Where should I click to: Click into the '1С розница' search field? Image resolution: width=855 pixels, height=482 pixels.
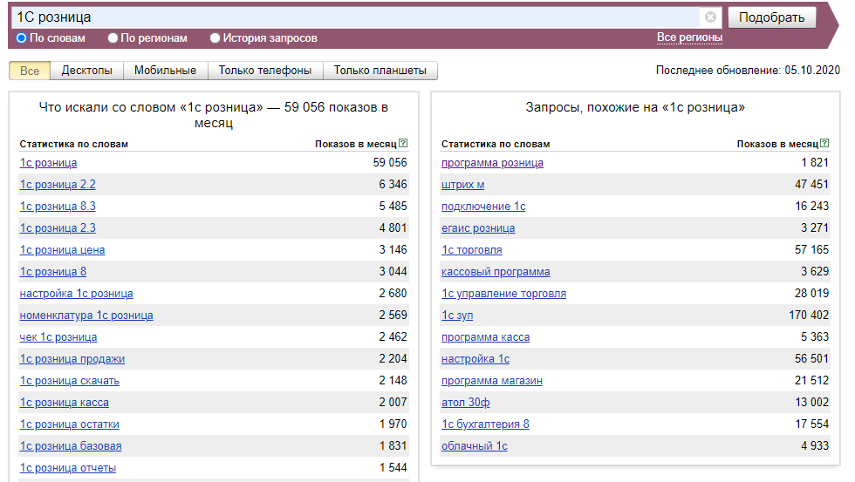click(x=349, y=17)
